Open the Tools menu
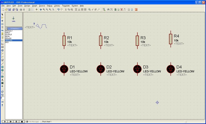The height and width of the screenshot is (124, 206). [x=20, y=6]
